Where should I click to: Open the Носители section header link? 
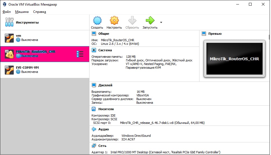(x=106, y=109)
